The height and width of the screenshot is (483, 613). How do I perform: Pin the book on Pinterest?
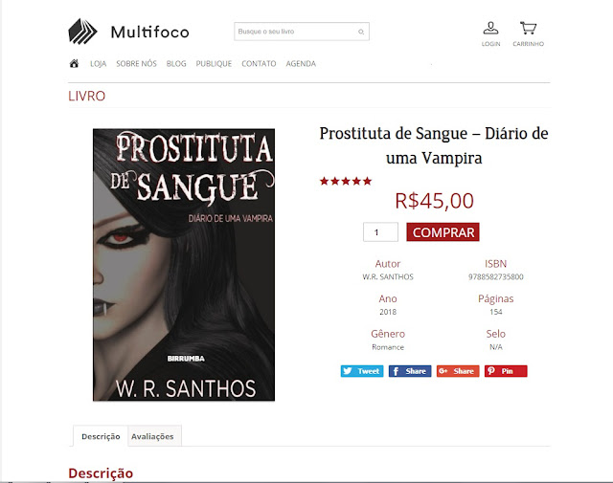506,371
